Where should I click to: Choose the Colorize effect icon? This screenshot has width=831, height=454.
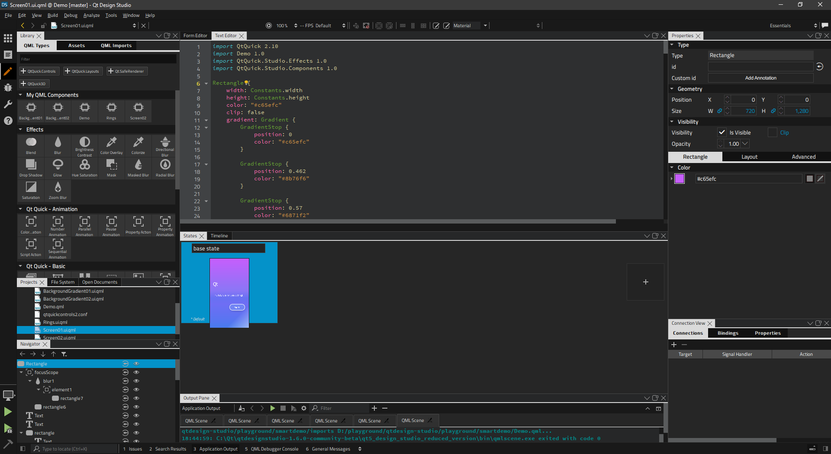pos(138,144)
